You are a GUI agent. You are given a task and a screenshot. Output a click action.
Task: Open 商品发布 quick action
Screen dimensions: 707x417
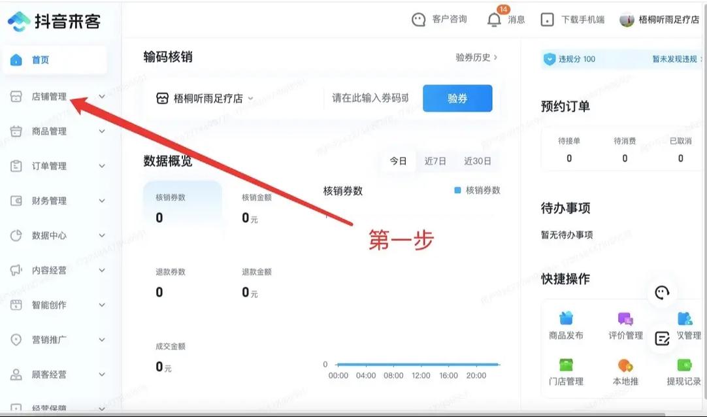(x=566, y=325)
